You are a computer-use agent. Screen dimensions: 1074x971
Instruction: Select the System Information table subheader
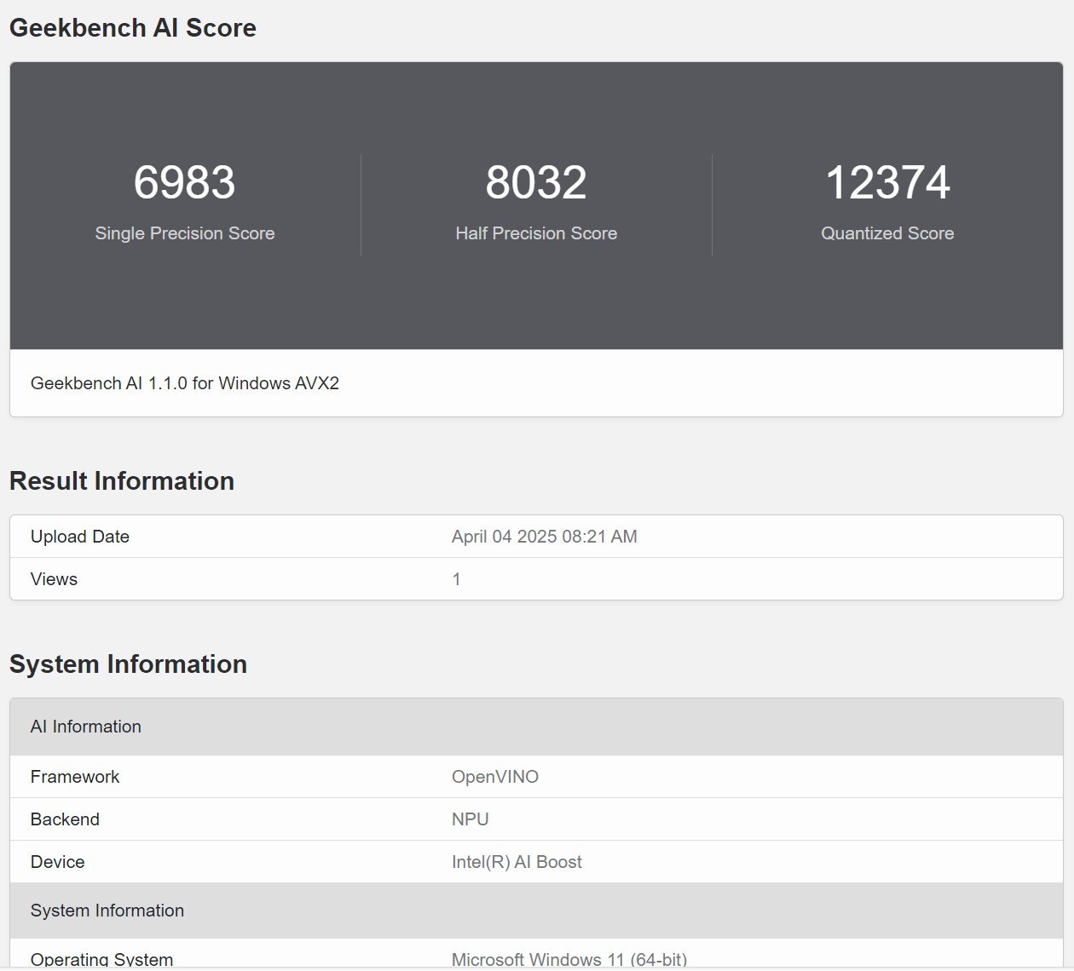(107, 910)
